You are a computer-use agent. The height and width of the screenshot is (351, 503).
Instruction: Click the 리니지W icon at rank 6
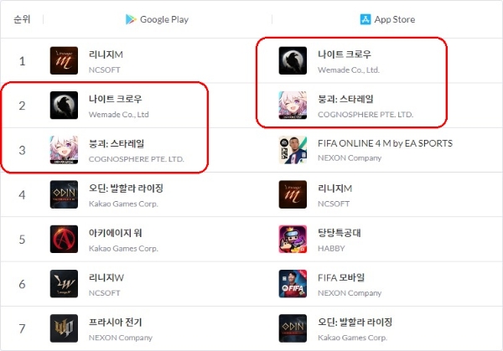(x=64, y=284)
